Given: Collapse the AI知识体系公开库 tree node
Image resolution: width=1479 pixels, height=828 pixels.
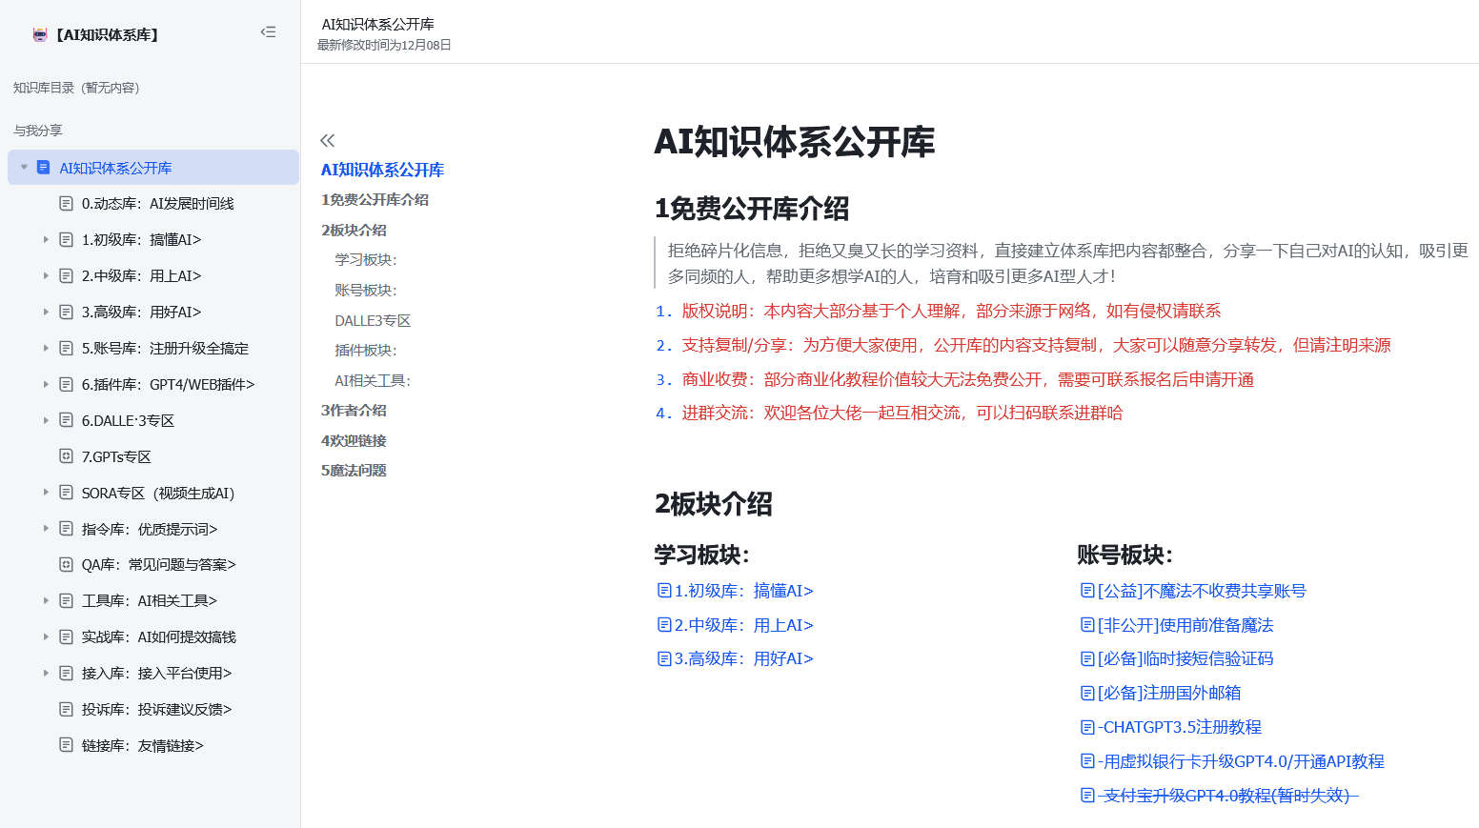Looking at the screenshot, I should (x=24, y=168).
